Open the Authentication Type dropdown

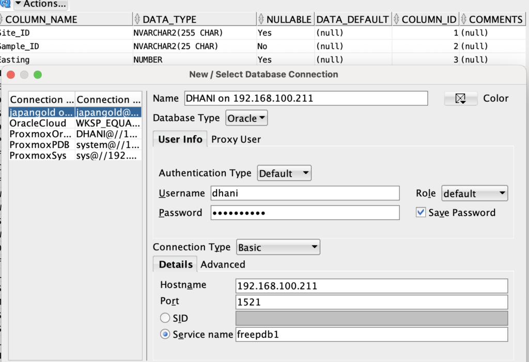(x=284, y=173)
